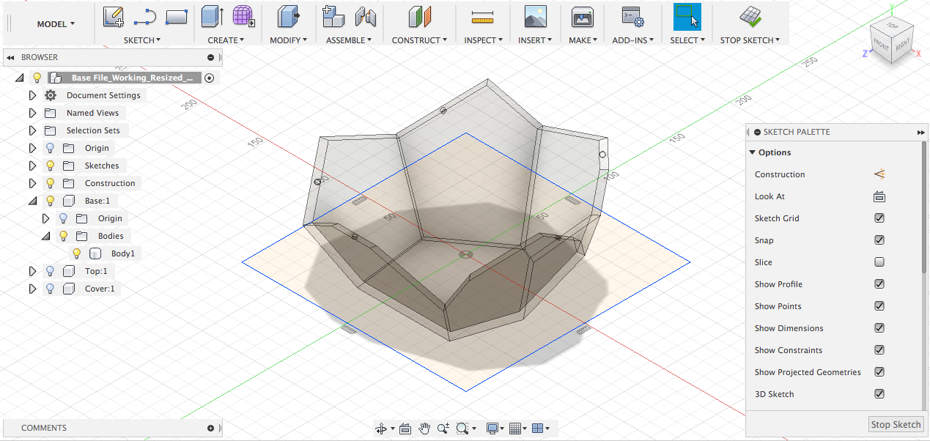
Task: Disable Show Dimensions checkbox
Action: (879, 328)
